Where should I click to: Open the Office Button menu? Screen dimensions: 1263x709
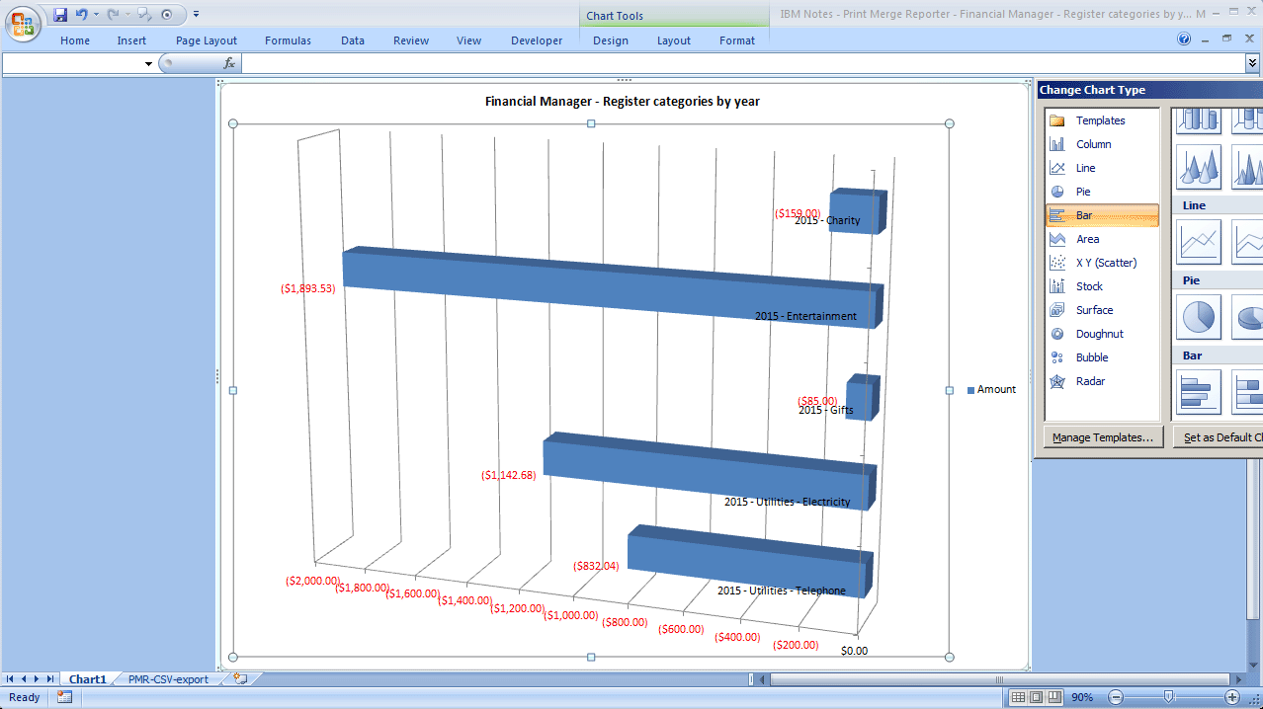(22, 22)
